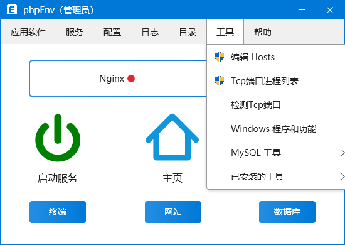Expand the MySQL 工具 submenu
Viewport: 345px width, 245px height.
tap(276, 153)
